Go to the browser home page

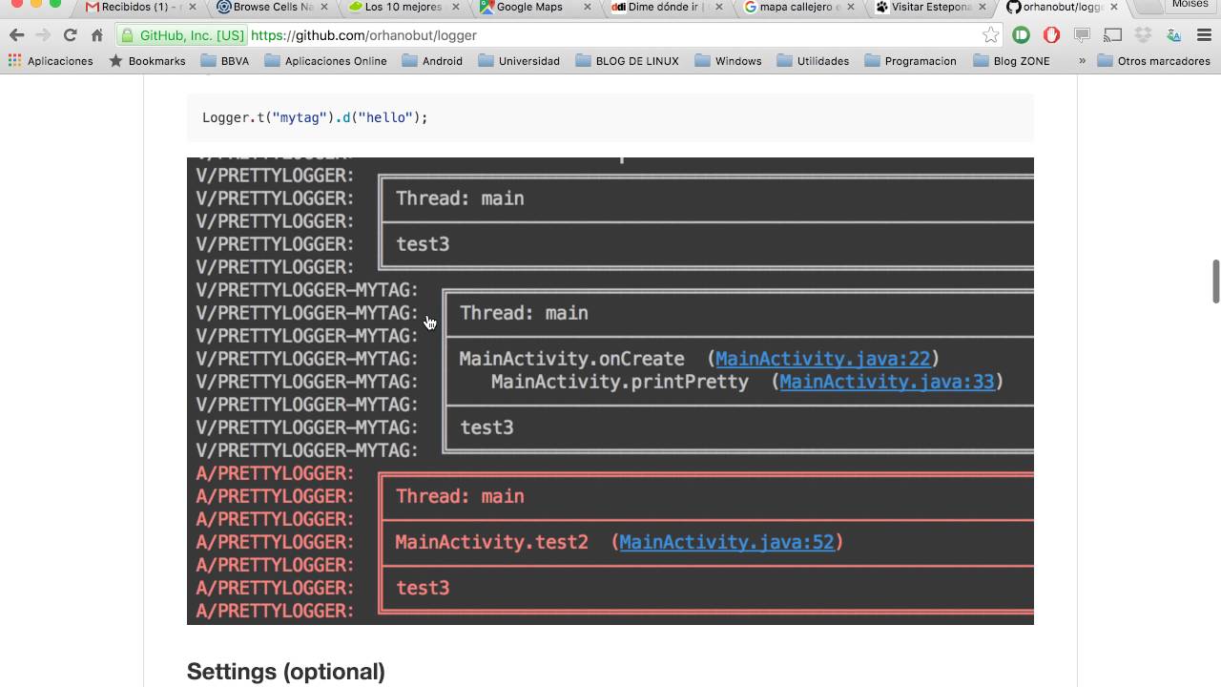pyautogui.click(x=96, y=35)
